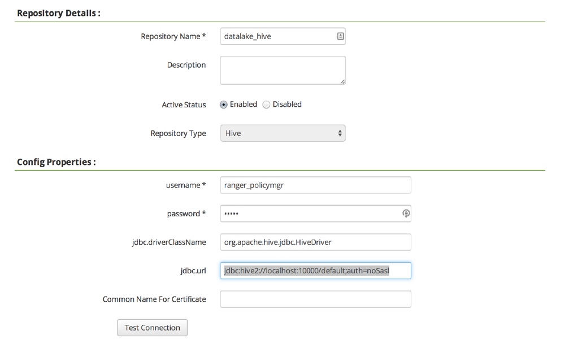Open the Hive repository type dropdown
565x348 pixels.
click(x=283, y=133)
